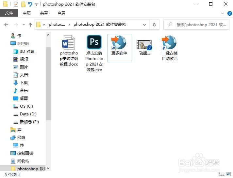Go back with the left arrow

[6, 24]
